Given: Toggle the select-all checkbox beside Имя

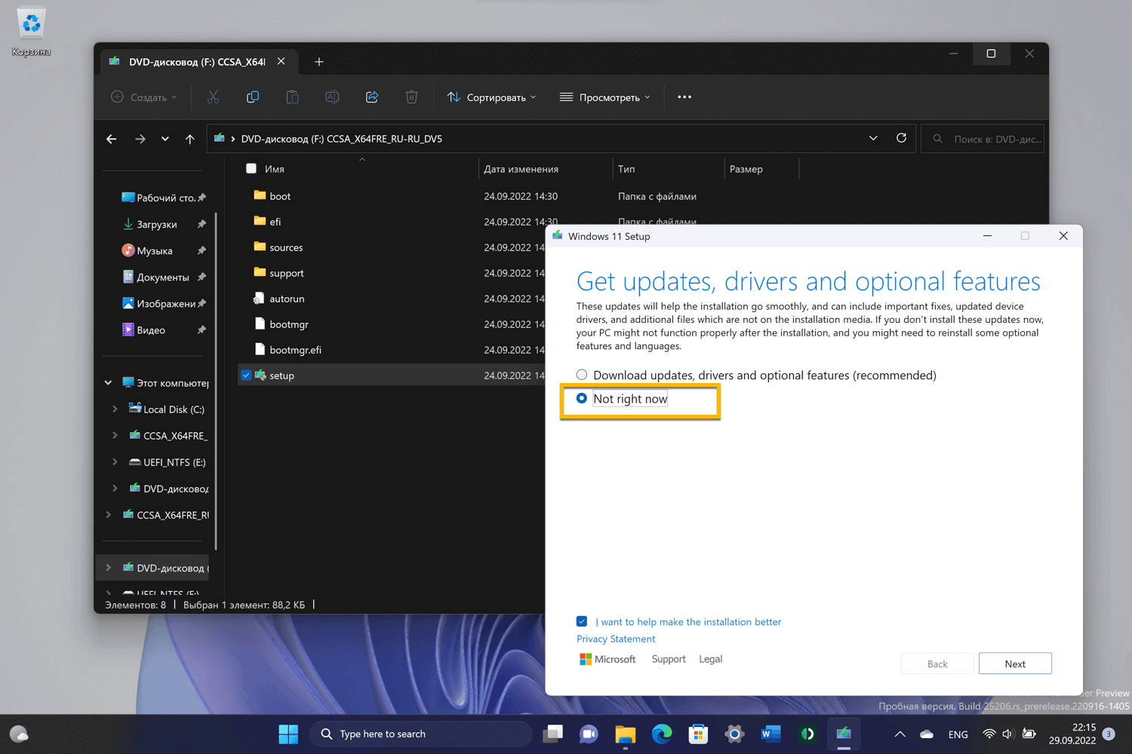Looking at the screenshot, I should 251,169.
